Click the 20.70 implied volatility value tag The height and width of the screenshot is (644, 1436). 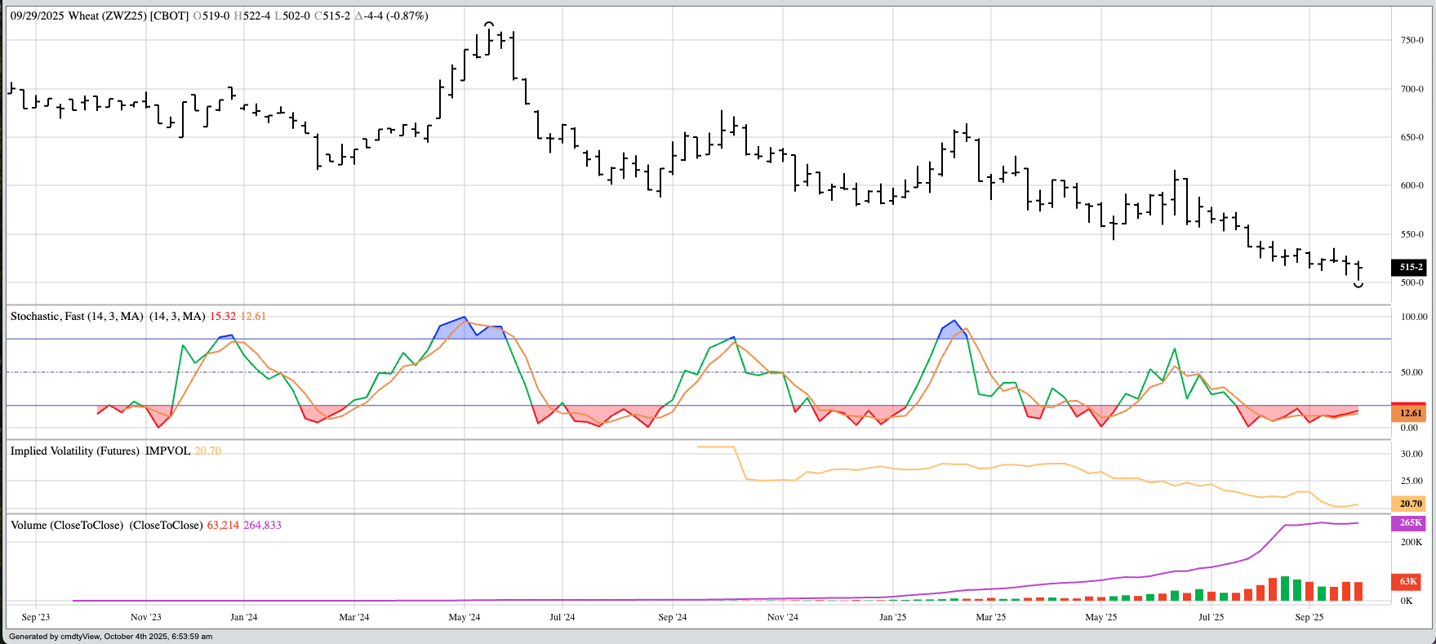(x=1410, y=504)
